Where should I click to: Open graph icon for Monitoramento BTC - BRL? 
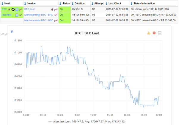[x=56, y=15]
